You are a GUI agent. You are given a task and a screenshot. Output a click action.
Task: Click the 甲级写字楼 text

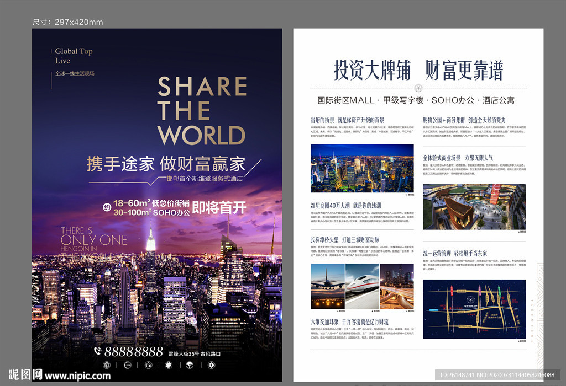click(x=403, y=100)
